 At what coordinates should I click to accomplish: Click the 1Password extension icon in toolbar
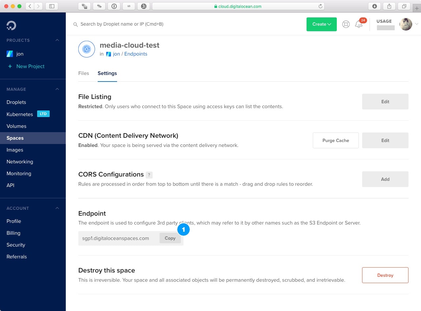[114, 6]
